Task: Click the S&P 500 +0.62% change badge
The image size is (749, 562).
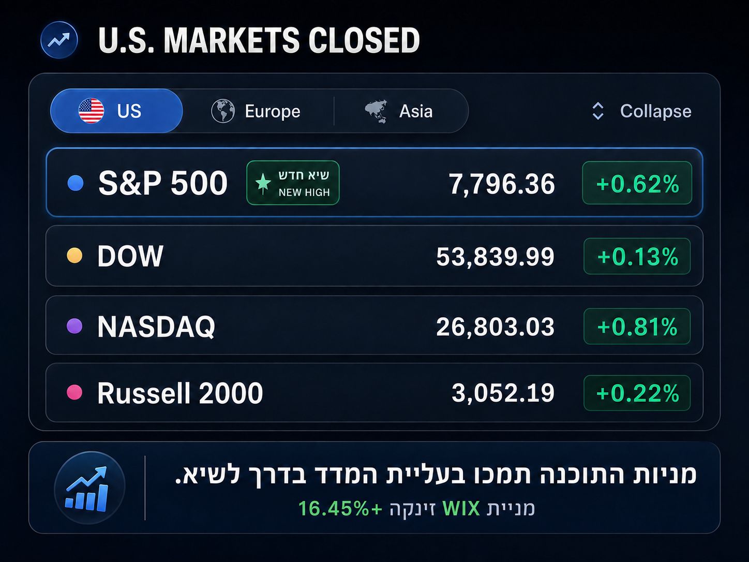Action: point(637,183)
